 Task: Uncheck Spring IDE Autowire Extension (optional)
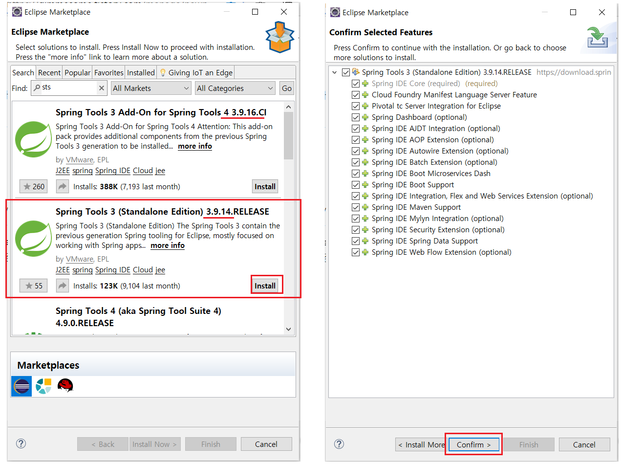pyautogui.click(x=356, y=151)
